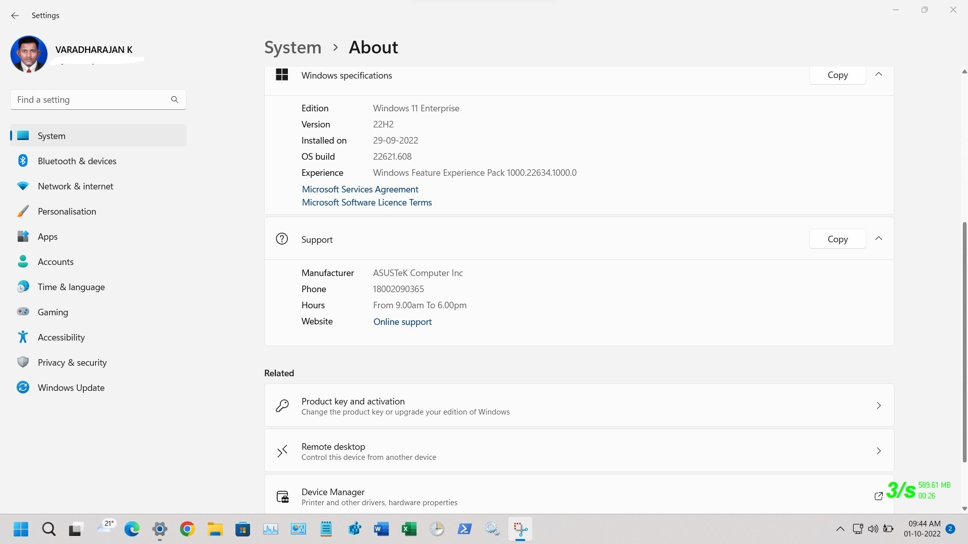968x544 pixels.
Task: Open Gaming settings
Action: (52, 312)
